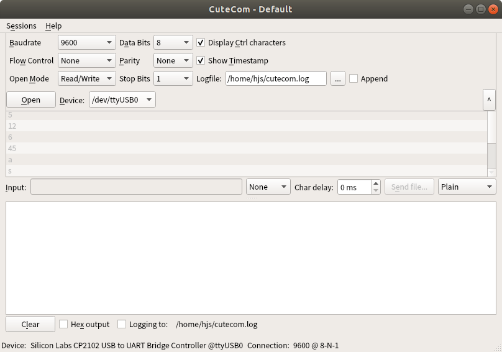Click inside the output text area
This screenshot has width=502, height=352.
(251, 258)
